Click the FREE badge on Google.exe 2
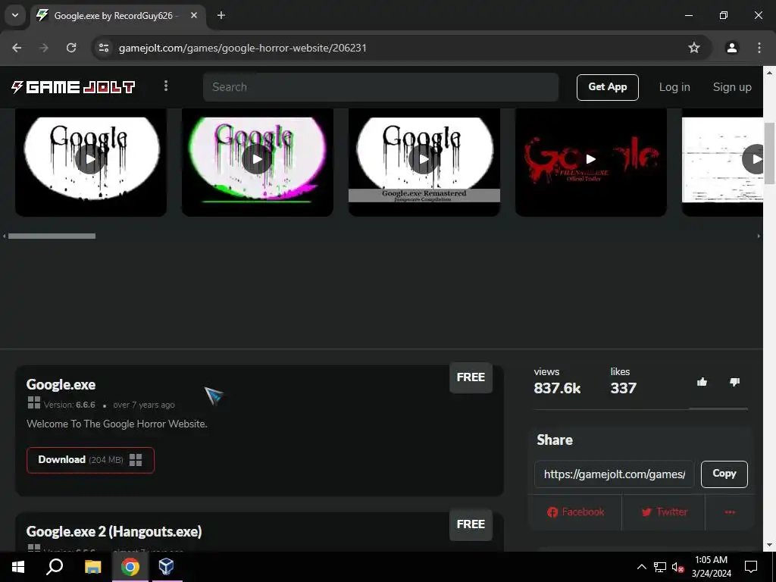This screenshot has height=582, width=776. coord(471,524)
